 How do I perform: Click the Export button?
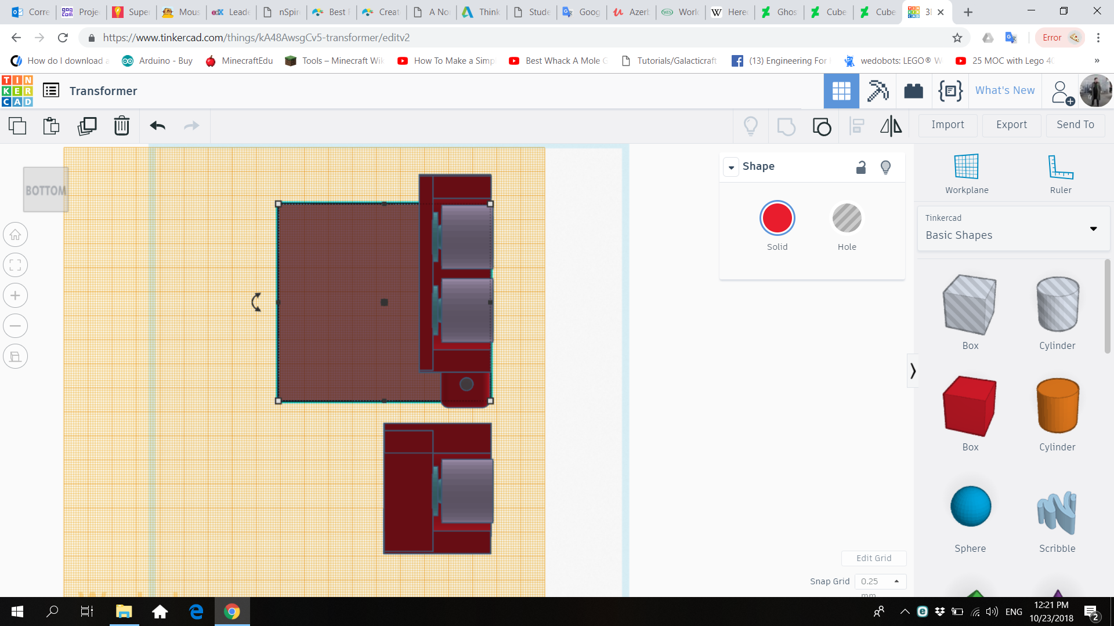[x=1011, y=125]
